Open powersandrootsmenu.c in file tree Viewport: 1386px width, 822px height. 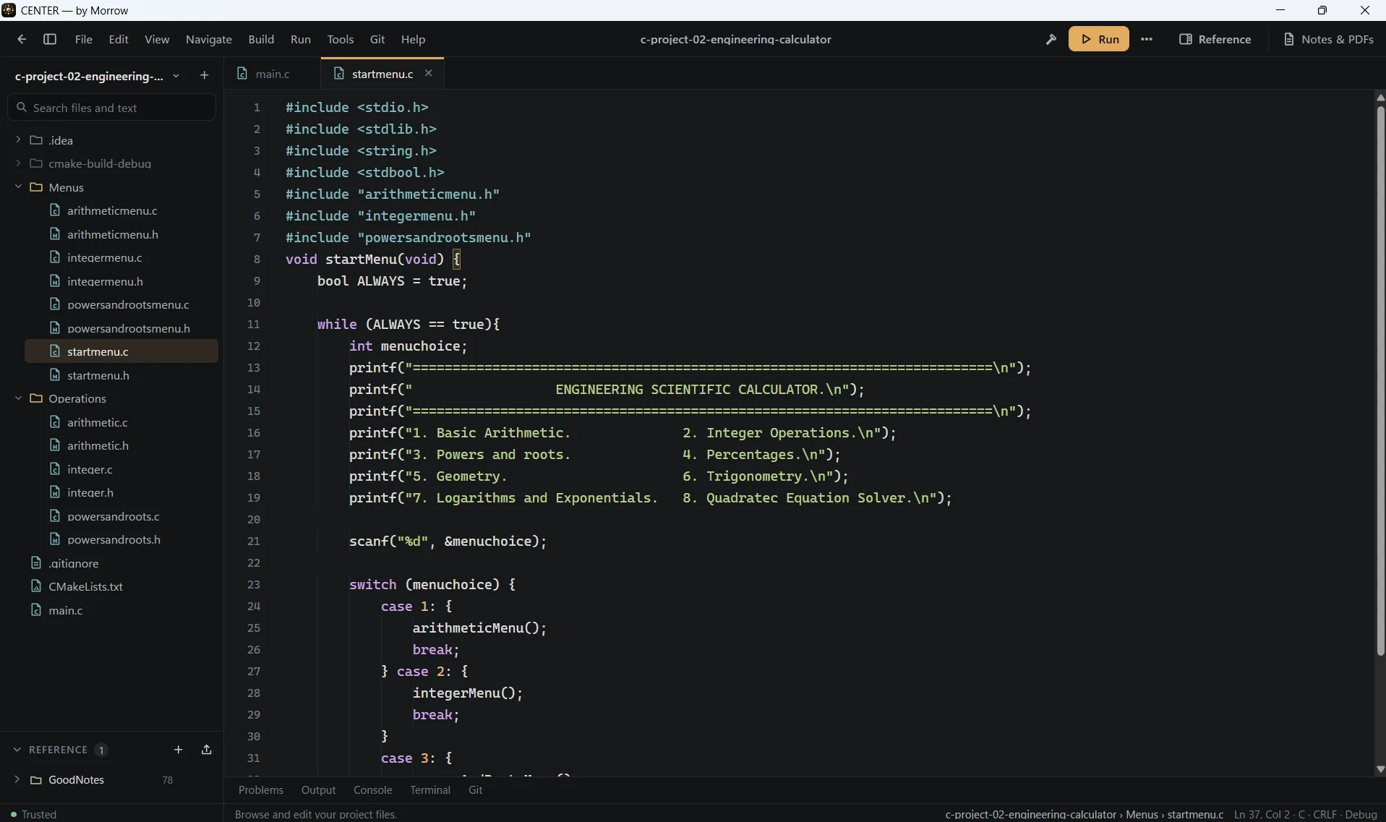tap(128, 304)
